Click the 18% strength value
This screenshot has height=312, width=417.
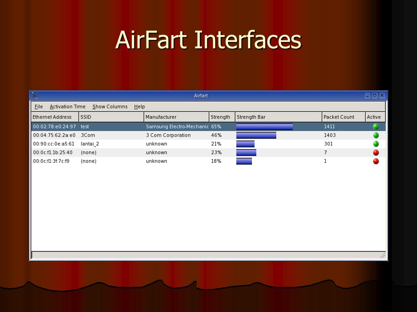(x=216, y=161)
